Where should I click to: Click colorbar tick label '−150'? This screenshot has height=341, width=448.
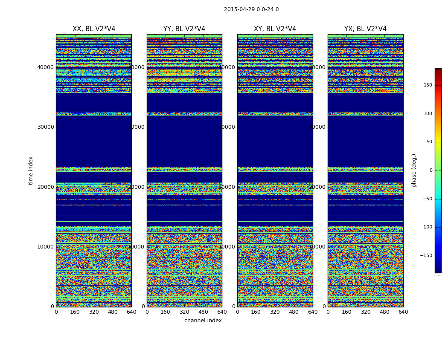tap(426, 255)
